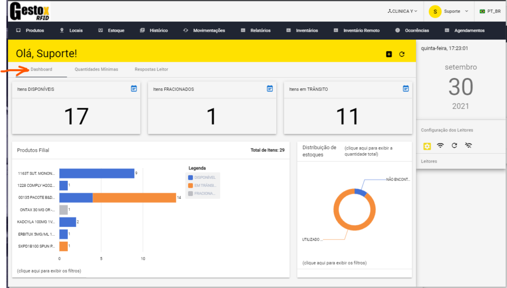The image size is (507, 288).
Task: Click the add widget plus icon
Action: pyautogui.click(x=389, y=54)
